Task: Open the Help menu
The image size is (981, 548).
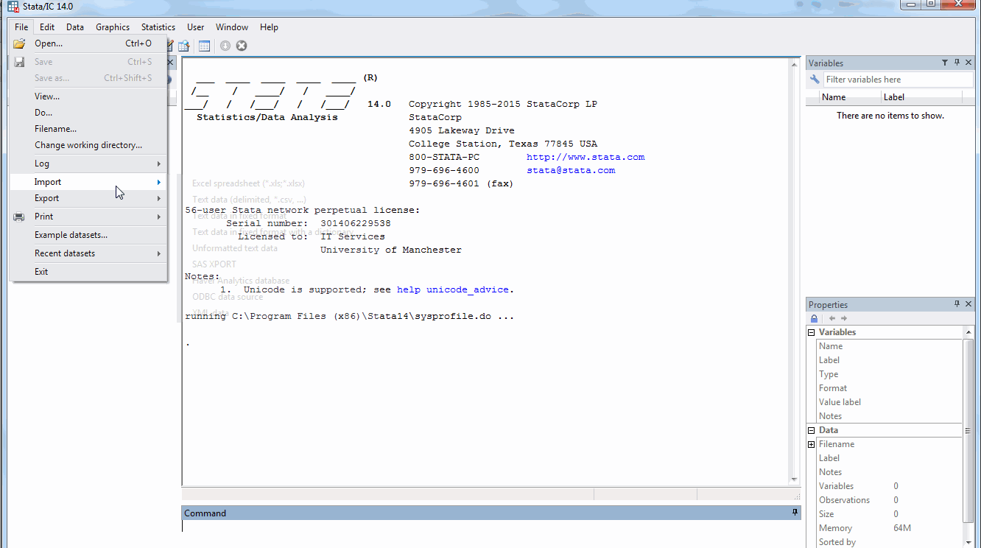Action: coord(269,27)
